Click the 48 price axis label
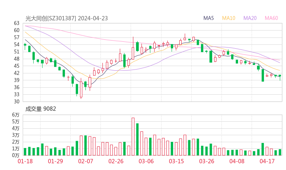 [x=17, y=59]
